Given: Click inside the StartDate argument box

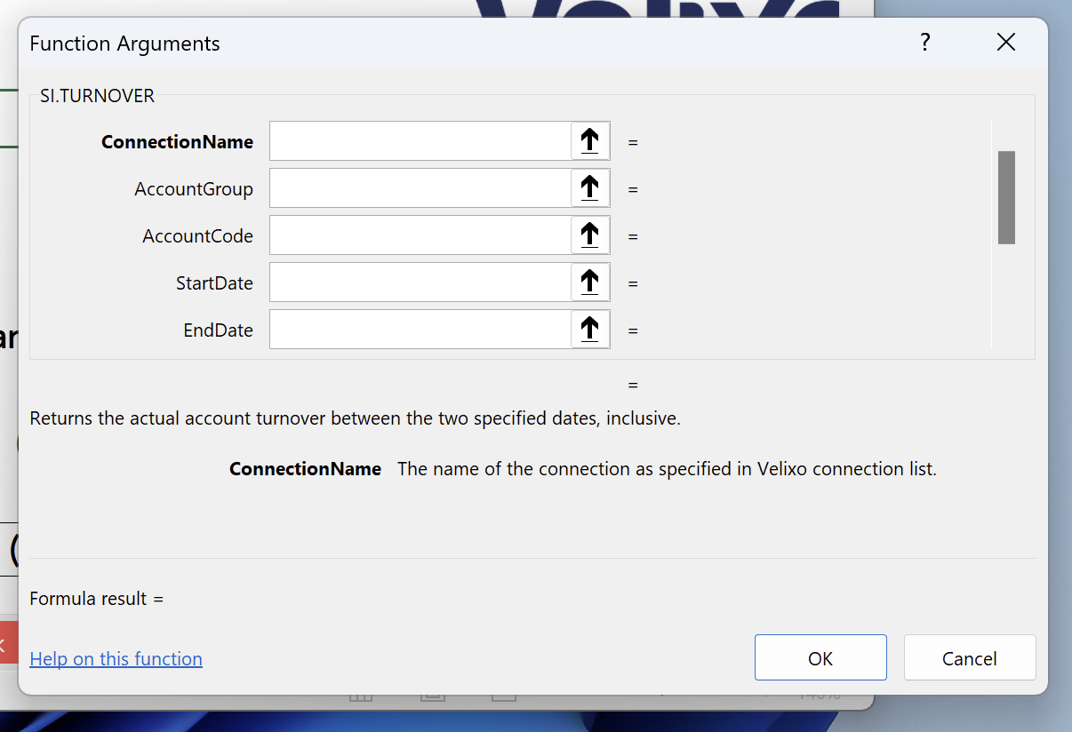Looking at the screenshot, I should [x=420, y=282].
